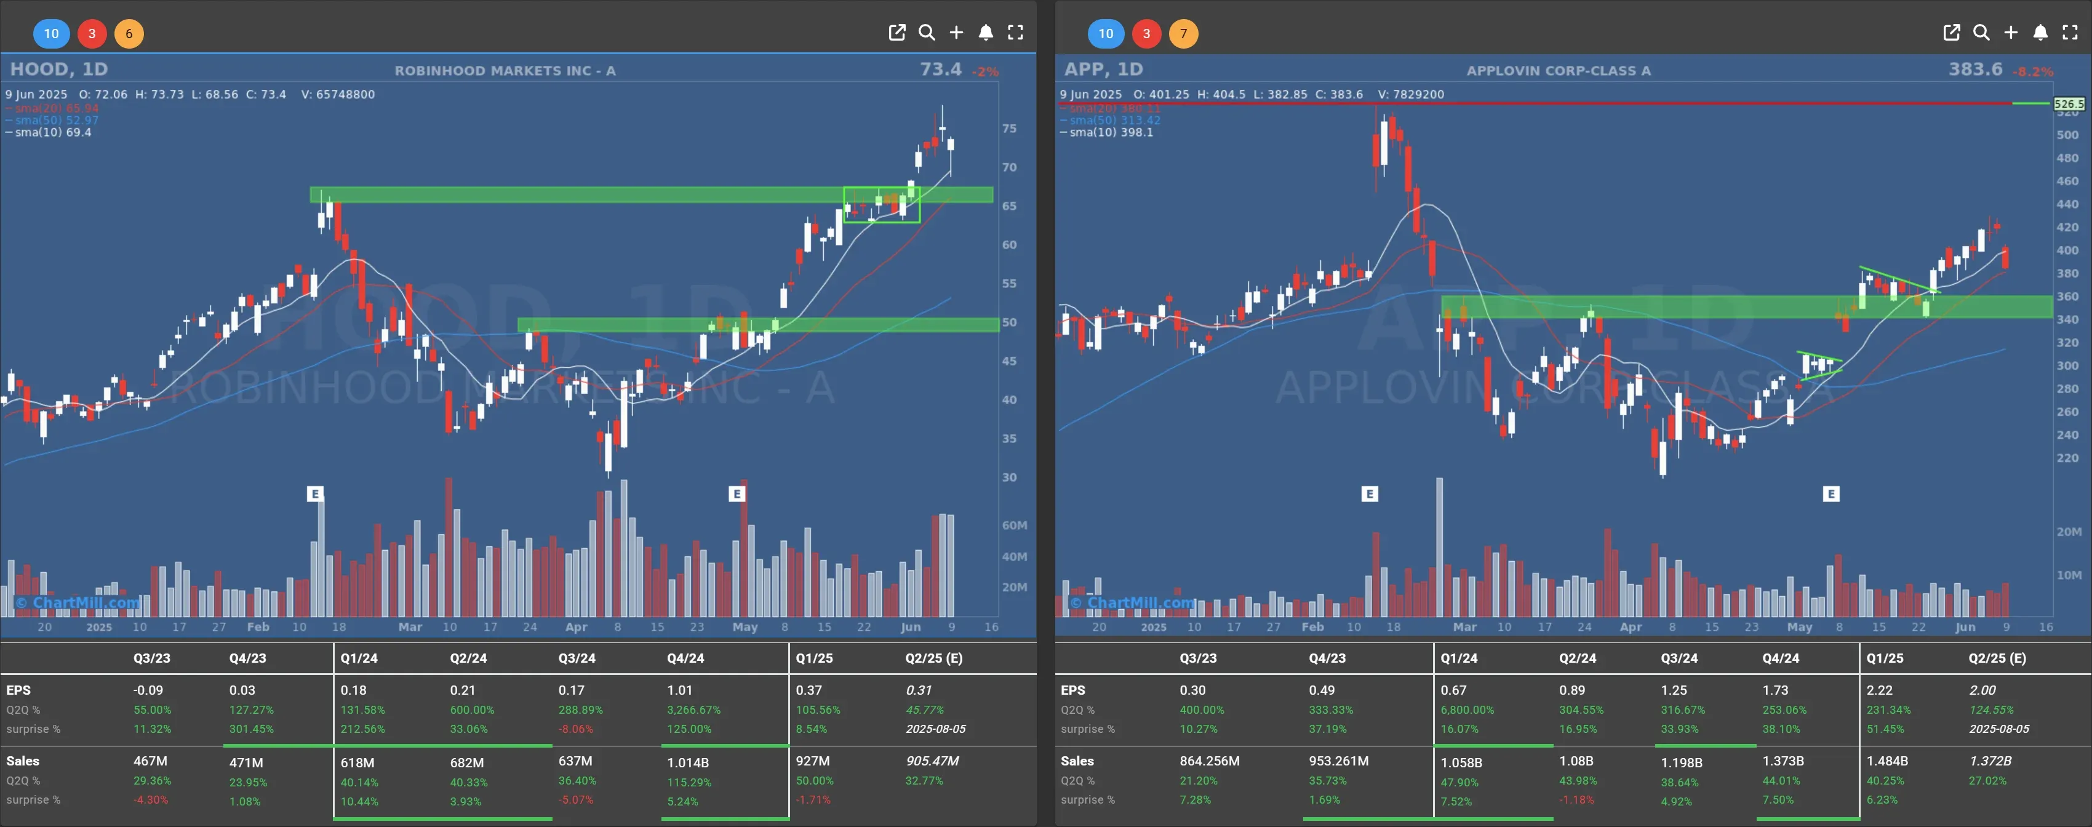
Task: Click sma(50) 52.97 legend on HOOD chart
Action: (52, 120)
